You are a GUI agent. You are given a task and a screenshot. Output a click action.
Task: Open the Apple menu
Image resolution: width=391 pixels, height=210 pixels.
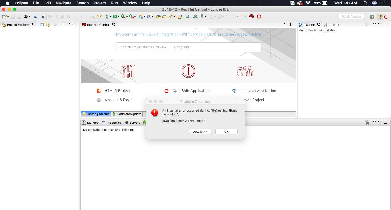[7, 3]
